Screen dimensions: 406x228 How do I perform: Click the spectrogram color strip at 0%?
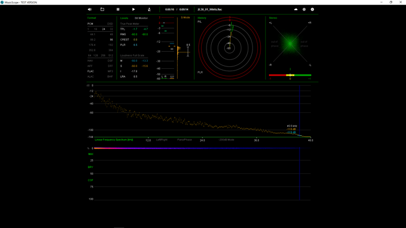coord(202,149)
